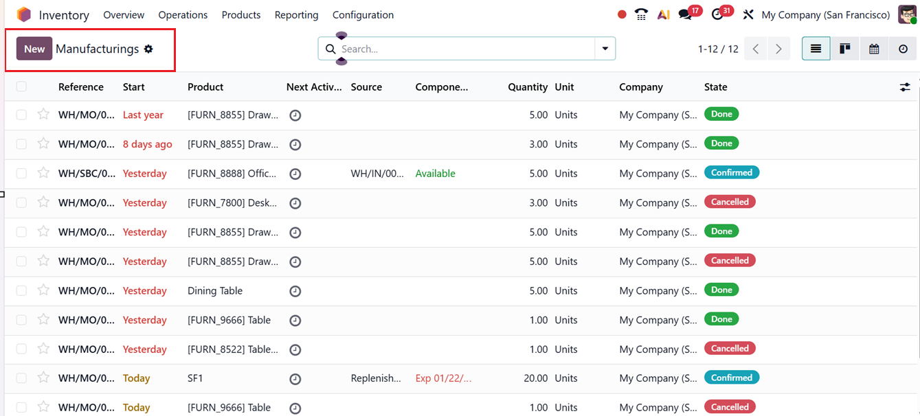Open the activities clock icon with badge

click(x=717, y=14)
